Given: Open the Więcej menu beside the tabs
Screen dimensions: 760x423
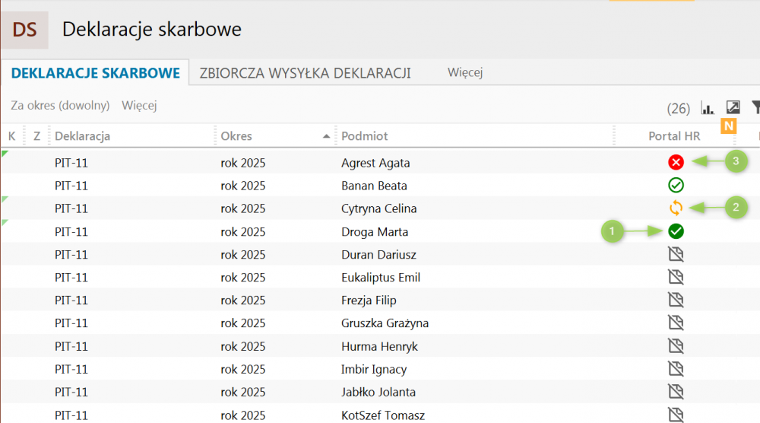Looking at the screenshot, I should pos(465,73).
